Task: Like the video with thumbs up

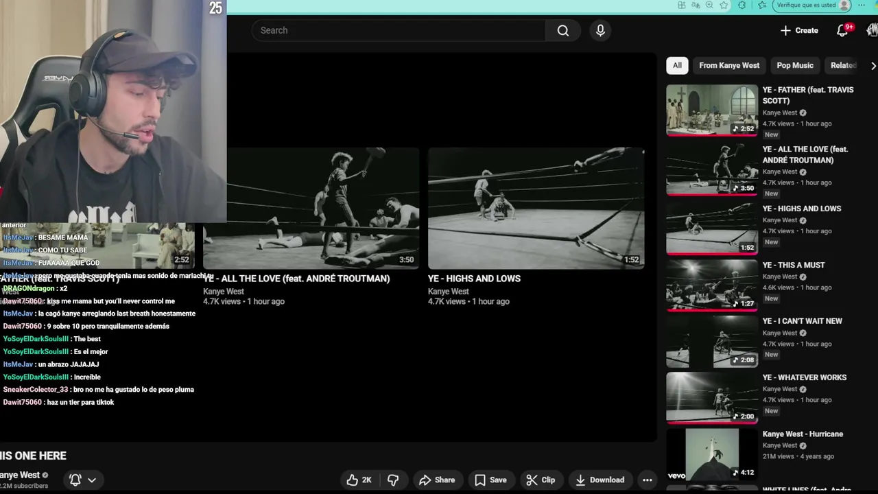Action: (359, 480)
